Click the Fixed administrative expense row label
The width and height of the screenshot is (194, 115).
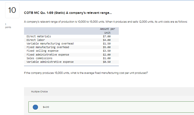(48, 55)
